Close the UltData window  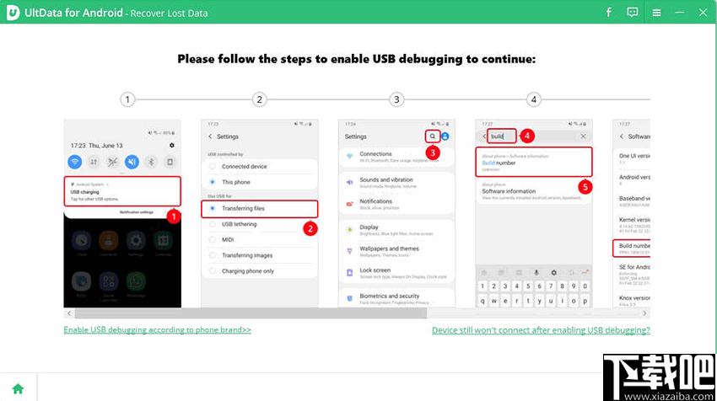coord(704,13)
